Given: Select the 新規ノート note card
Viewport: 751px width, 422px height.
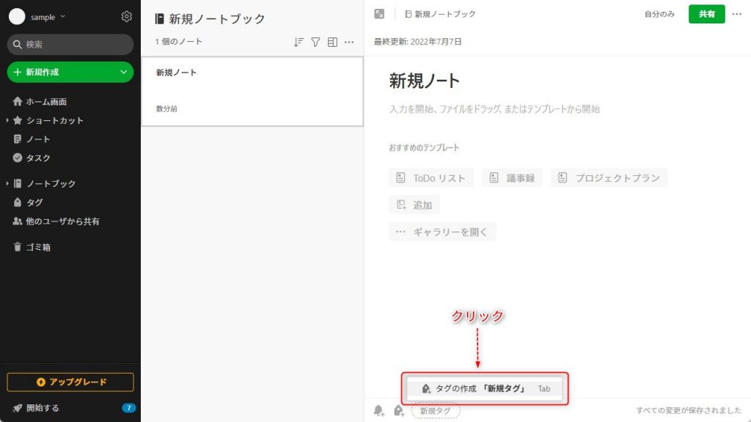Looking at the screenshot, I should (252, 92).
